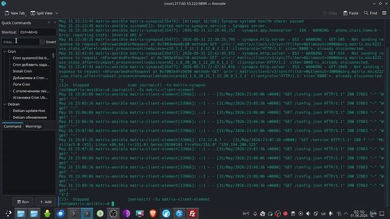
Task: Open the volume control tray icon
Action: coord(308,214)
